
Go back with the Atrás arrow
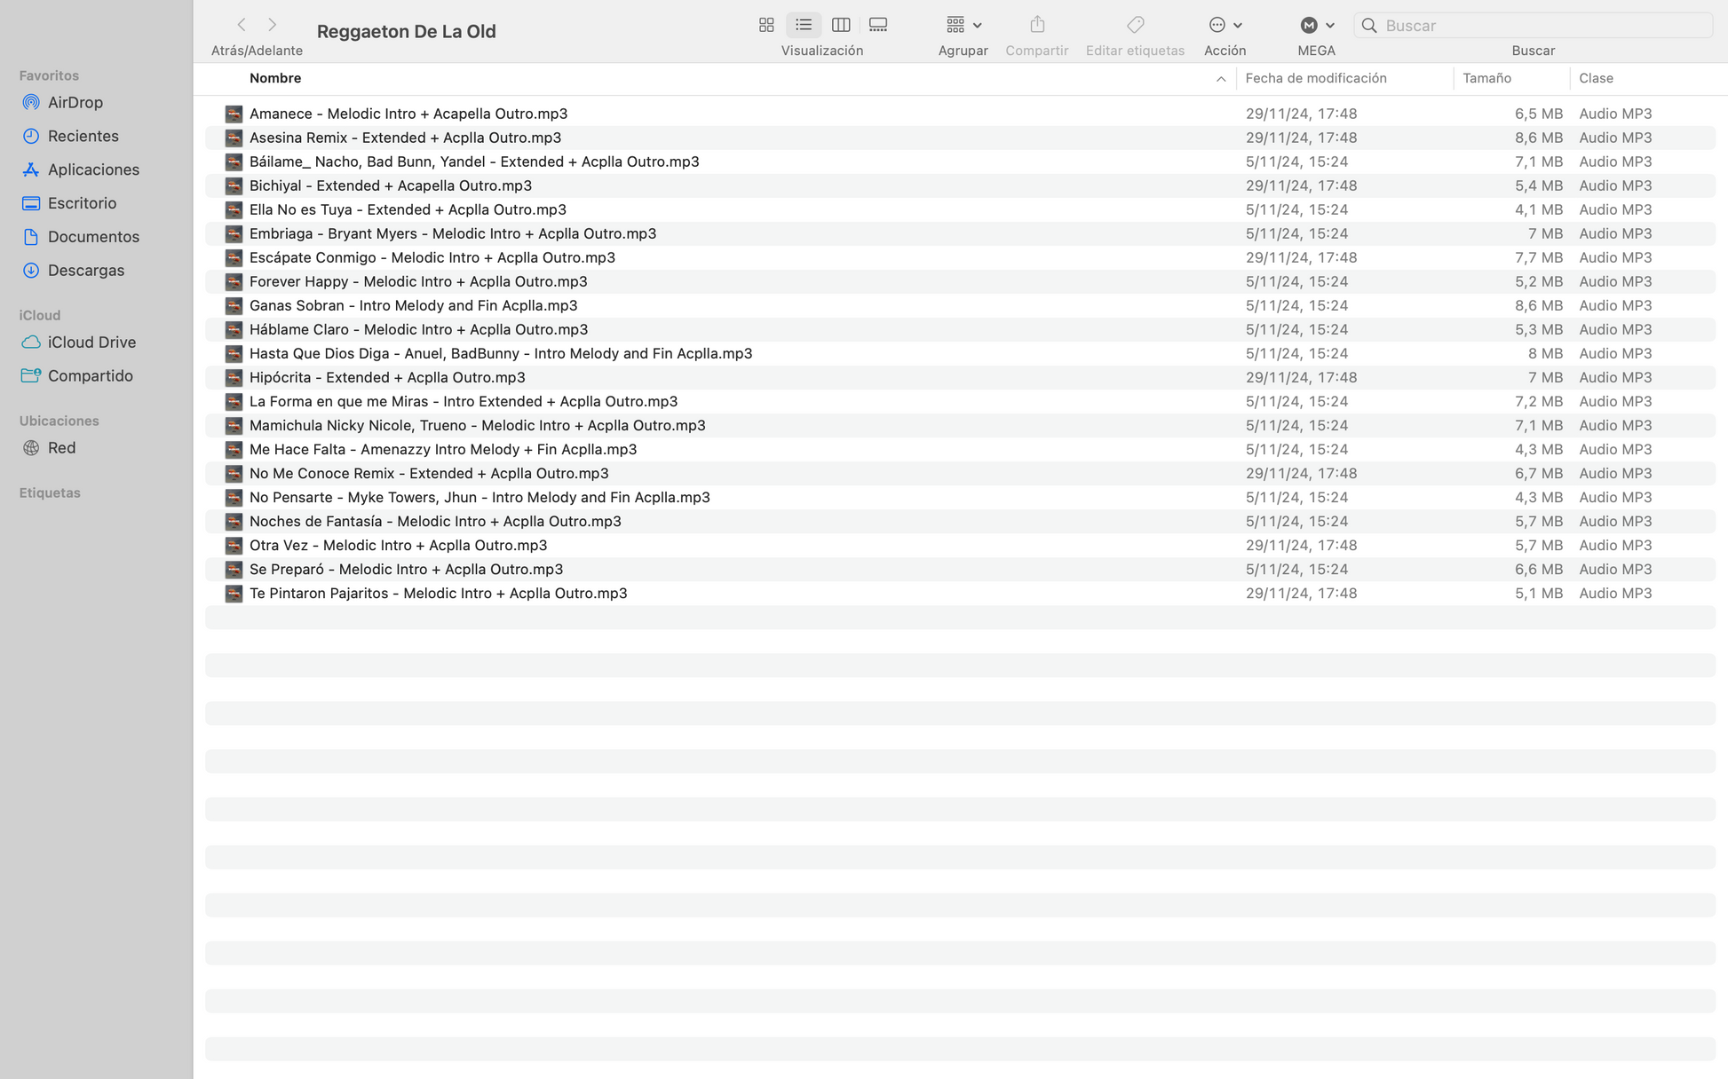pos(242,25)
